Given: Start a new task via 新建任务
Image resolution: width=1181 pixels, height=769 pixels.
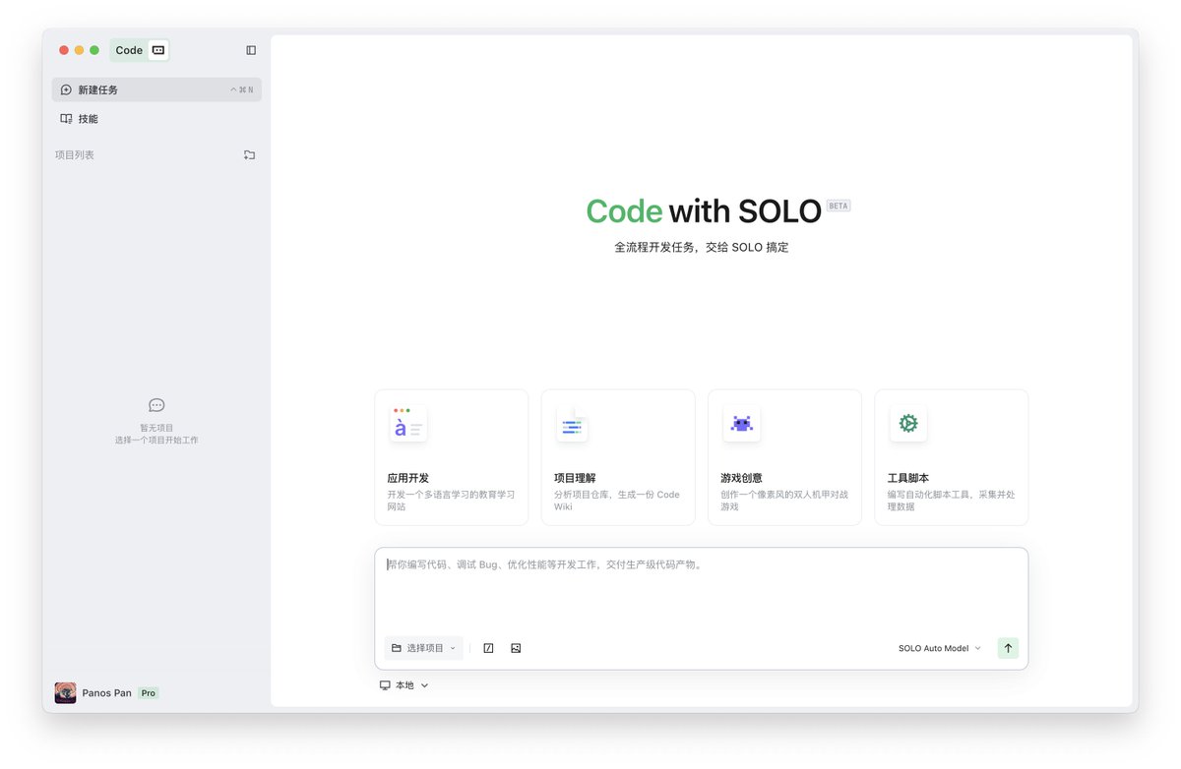Looking at the screenshot, I should click(156, 89).
